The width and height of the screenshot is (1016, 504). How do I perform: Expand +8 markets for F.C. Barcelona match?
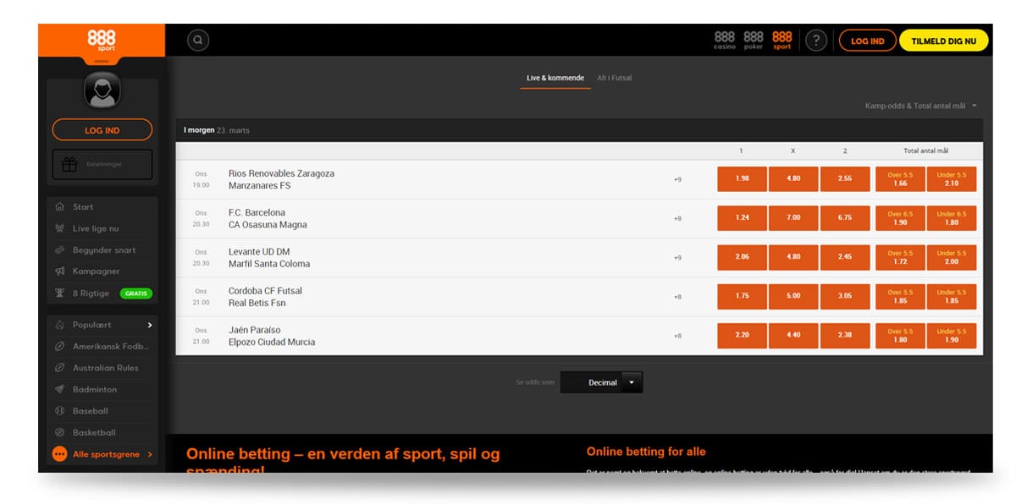(677, 218)
